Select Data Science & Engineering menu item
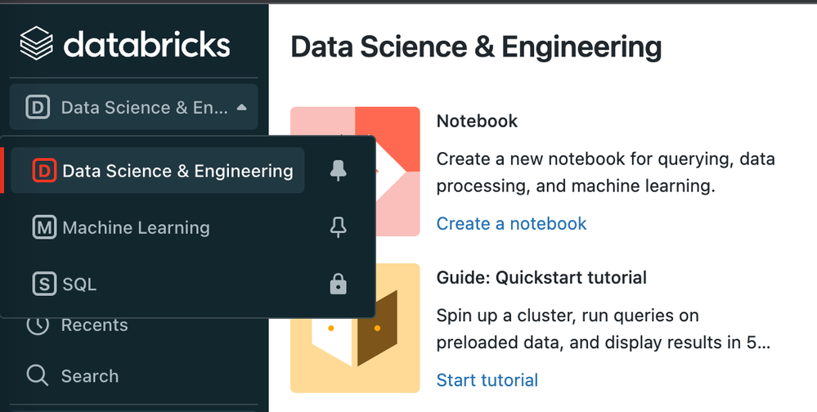Screen dimensions: 817x412 tap(177, 171)
